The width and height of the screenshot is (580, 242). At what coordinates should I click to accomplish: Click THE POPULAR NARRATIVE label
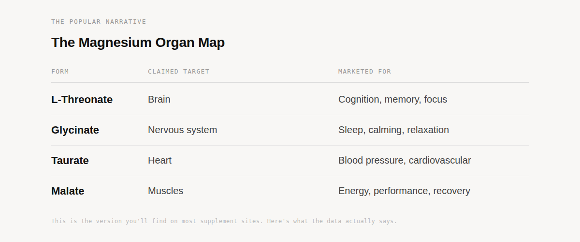(x=99, y=22)
